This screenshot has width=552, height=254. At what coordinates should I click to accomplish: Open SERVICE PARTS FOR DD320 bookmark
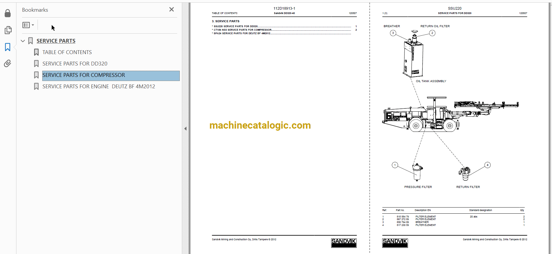click(75, 64)
